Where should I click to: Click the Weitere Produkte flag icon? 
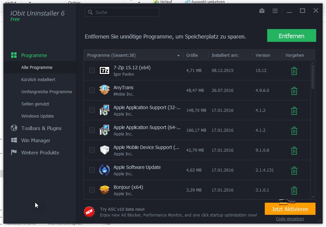coord(14,152)
